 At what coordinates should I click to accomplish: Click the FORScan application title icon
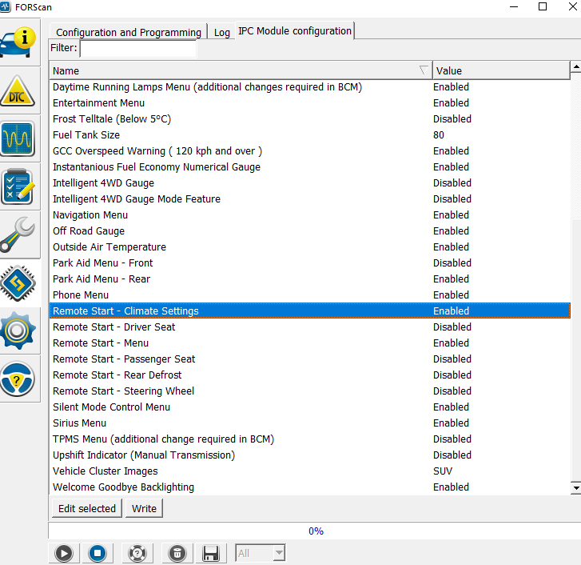pos(6,6)
